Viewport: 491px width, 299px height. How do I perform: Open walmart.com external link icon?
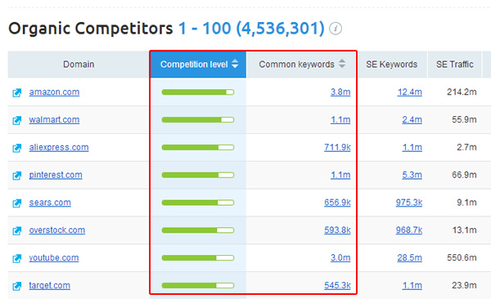point(17,120)
